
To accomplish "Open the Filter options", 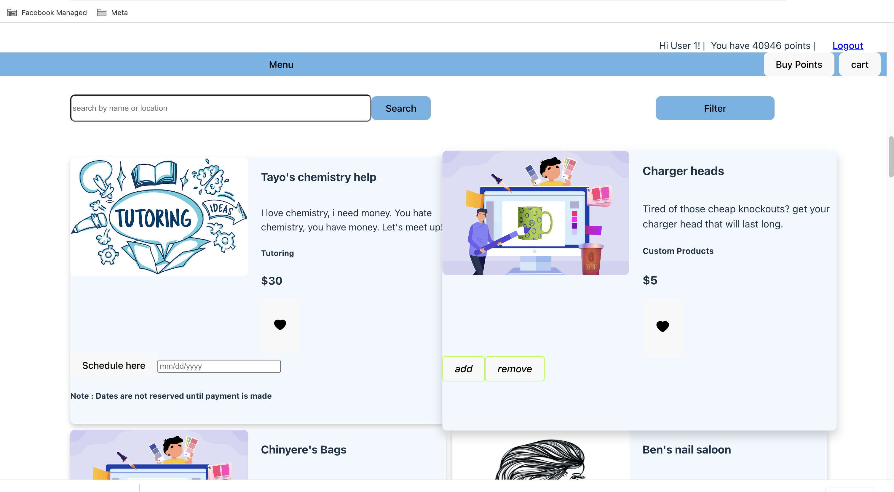I will 715,108.
